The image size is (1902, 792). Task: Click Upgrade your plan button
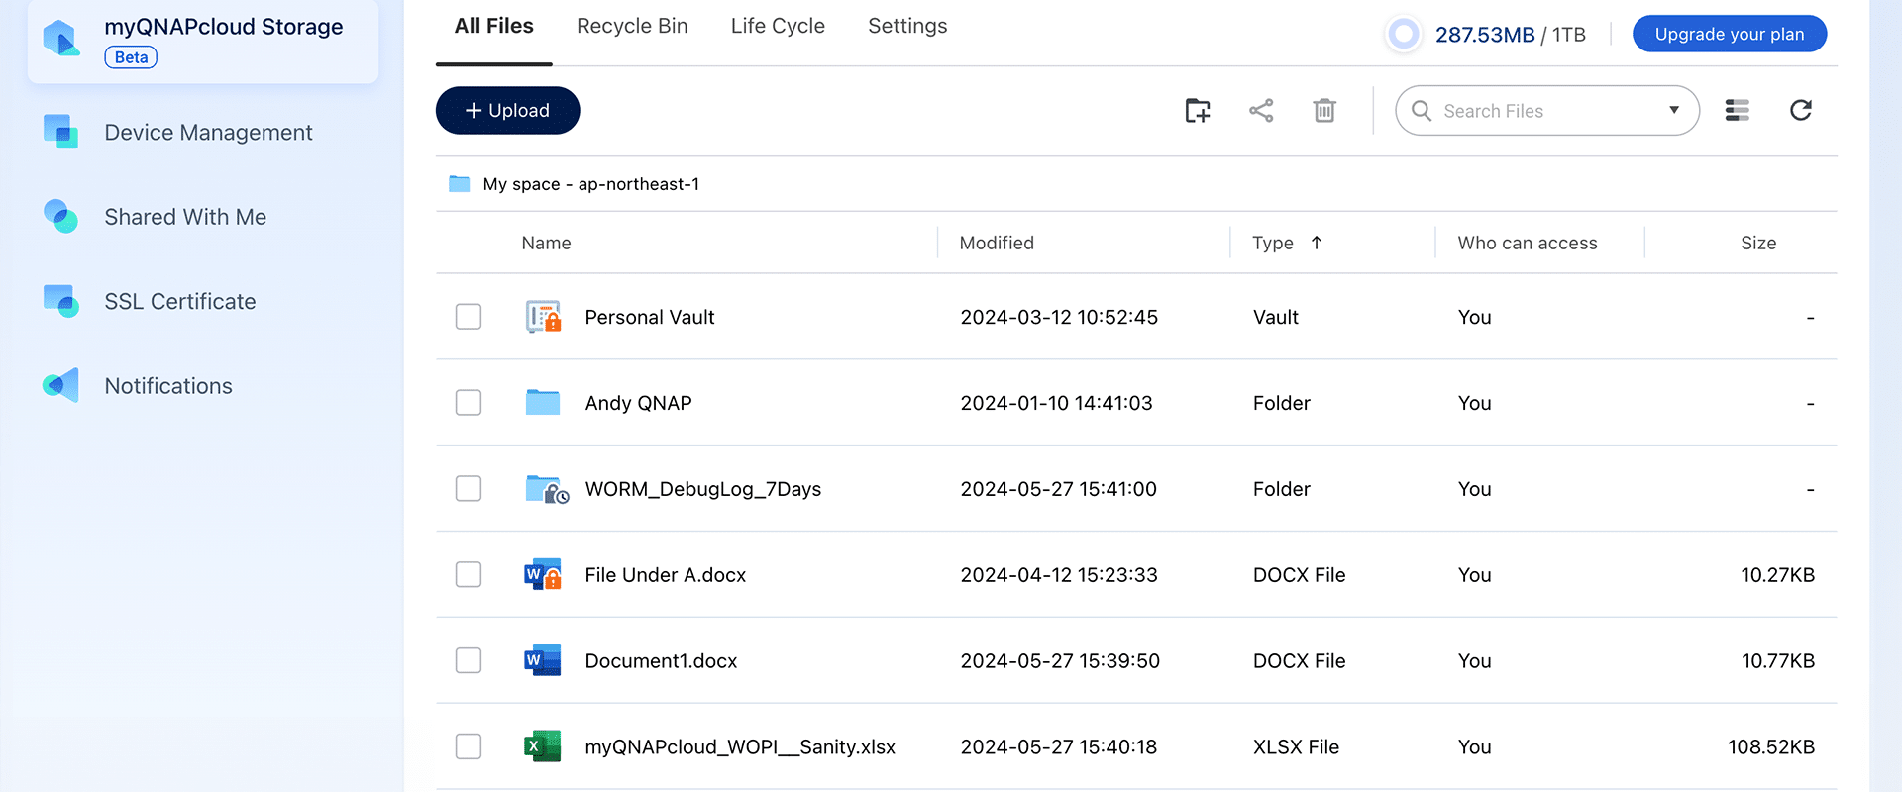click(1730, 34)
